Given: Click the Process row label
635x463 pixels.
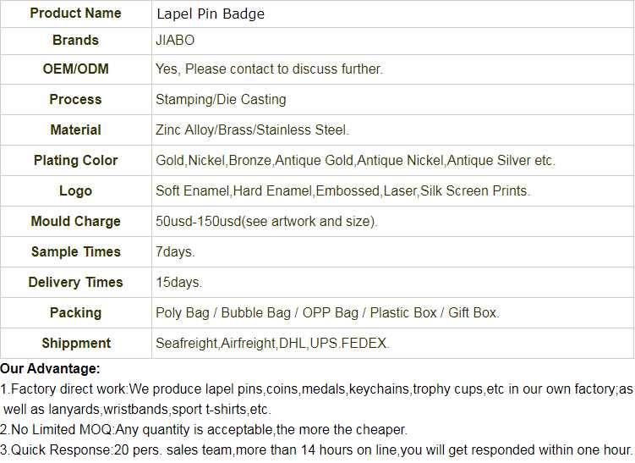Looking at the screenshot, I should coord(75,99).
